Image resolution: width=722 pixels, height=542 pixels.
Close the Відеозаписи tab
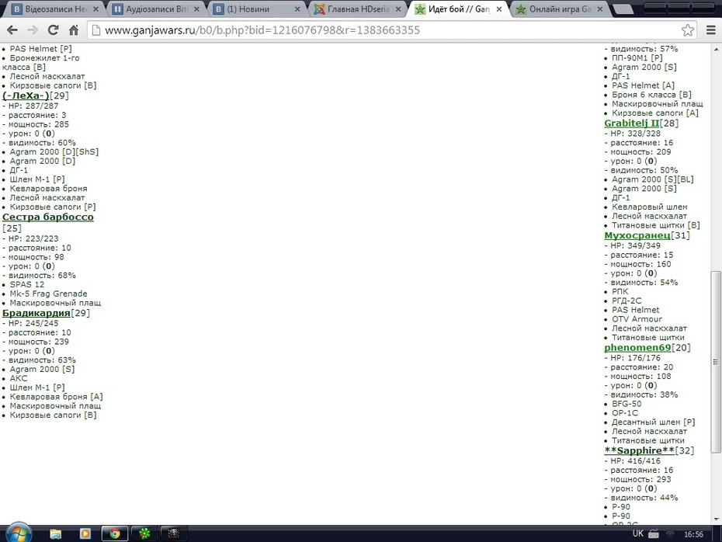pyautogui.click(x=95, y=9)
